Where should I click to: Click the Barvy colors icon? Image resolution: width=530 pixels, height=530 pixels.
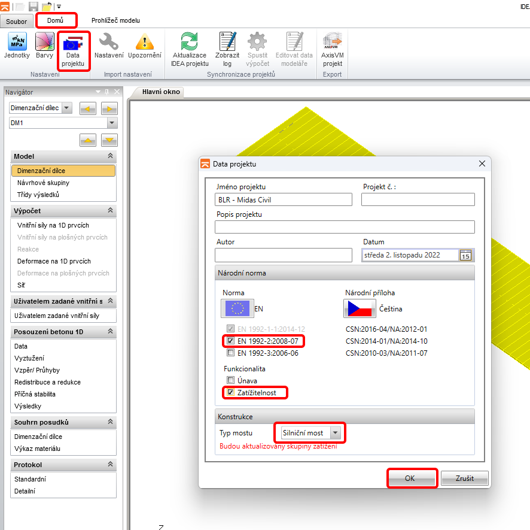tap(45, 48)
